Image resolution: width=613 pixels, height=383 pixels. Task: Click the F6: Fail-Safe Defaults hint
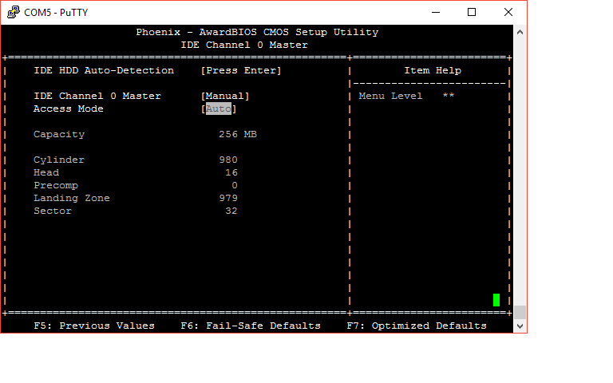click(251, 326)
